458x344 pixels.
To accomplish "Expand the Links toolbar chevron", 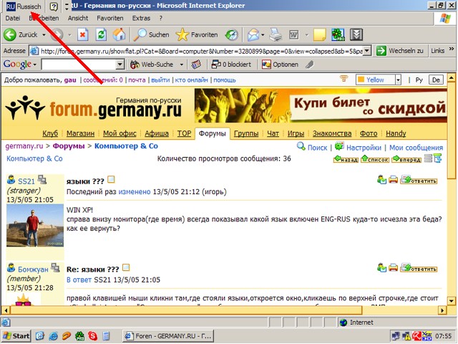I will click(452, 49).
